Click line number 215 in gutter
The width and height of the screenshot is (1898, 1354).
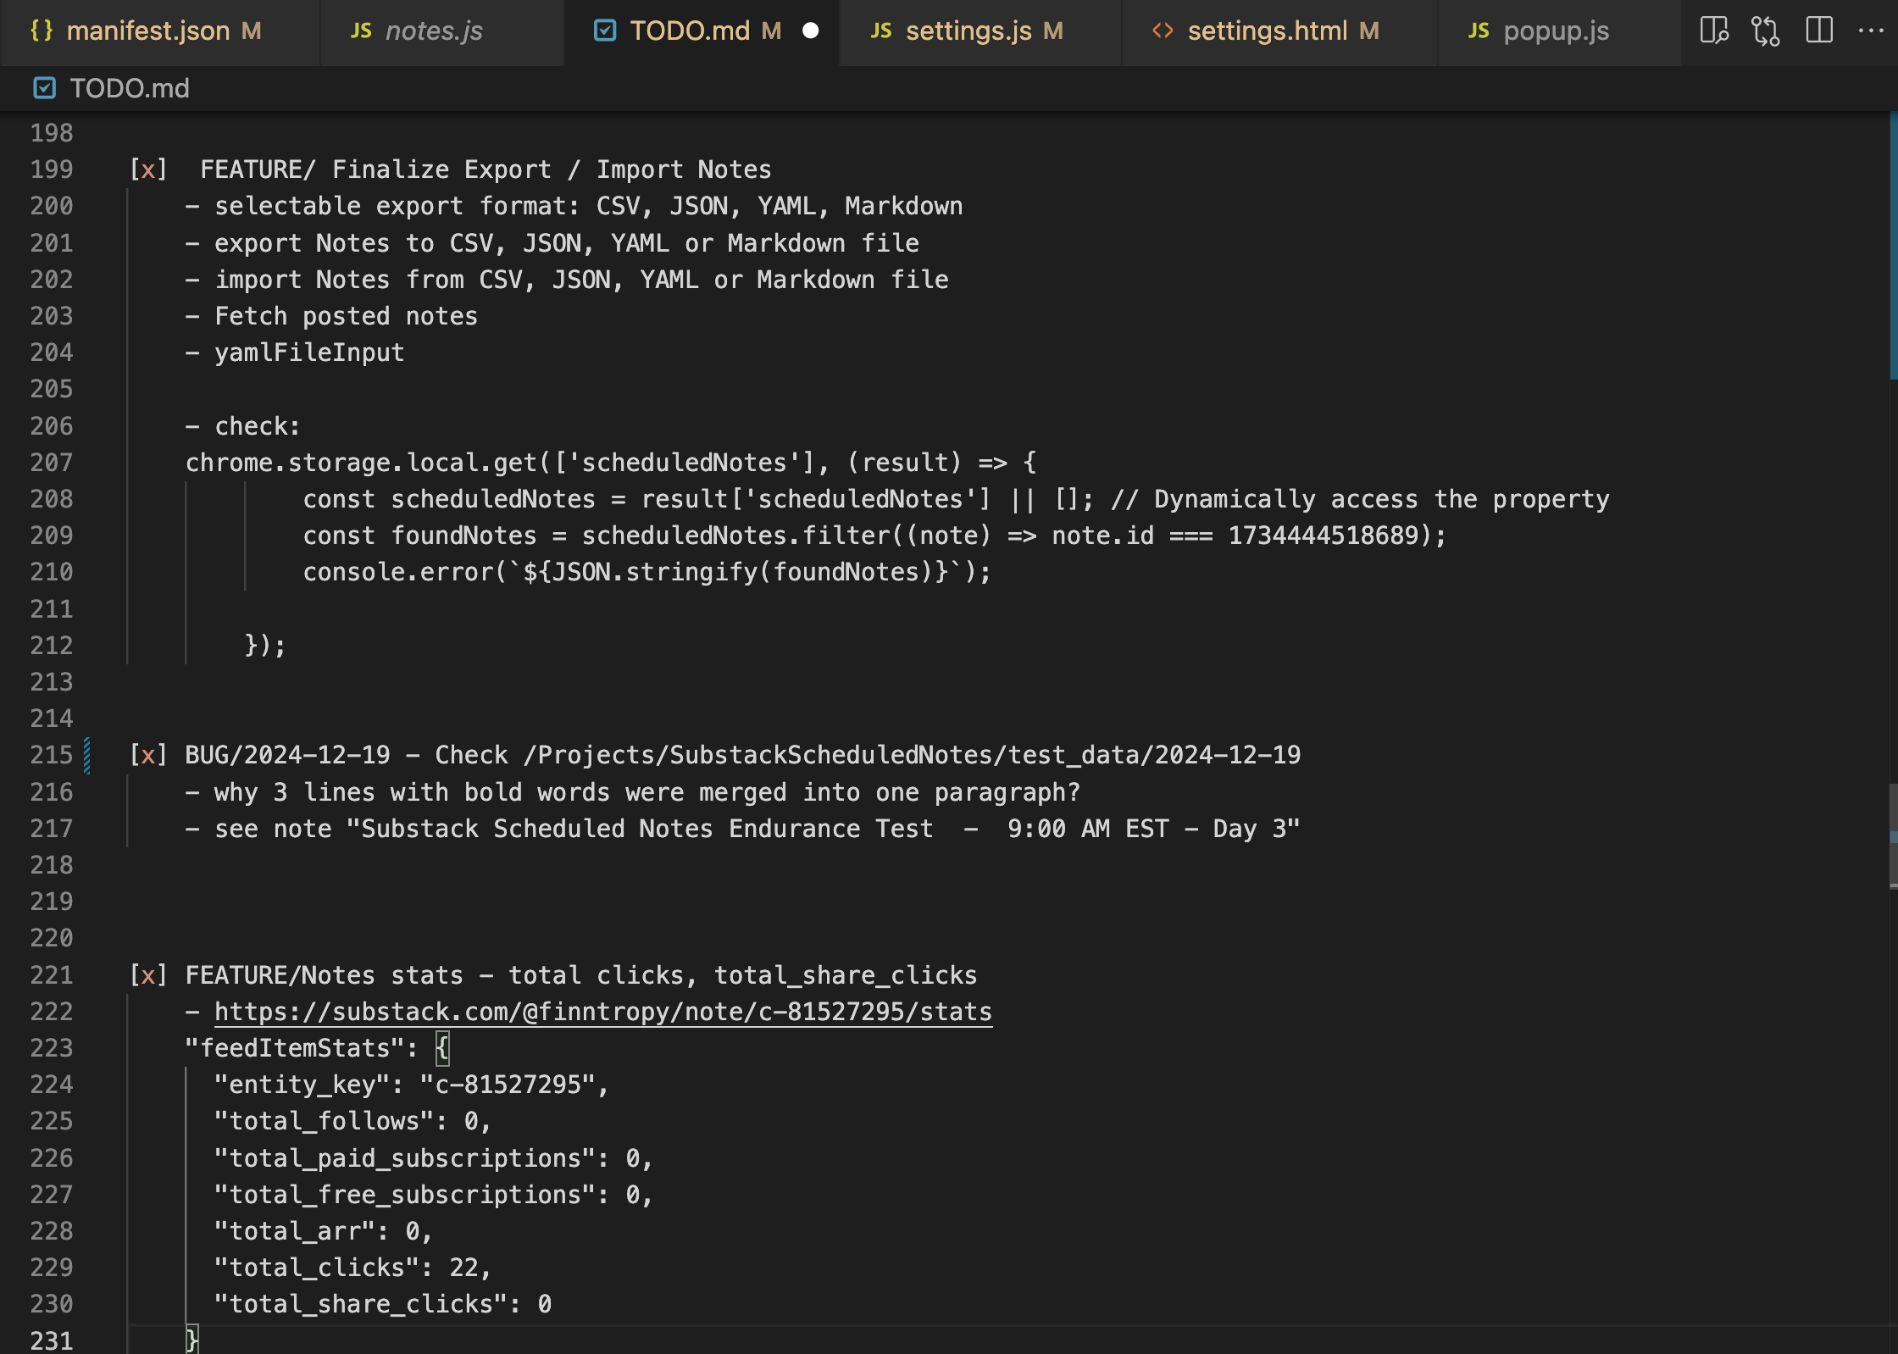coord(52,755)
